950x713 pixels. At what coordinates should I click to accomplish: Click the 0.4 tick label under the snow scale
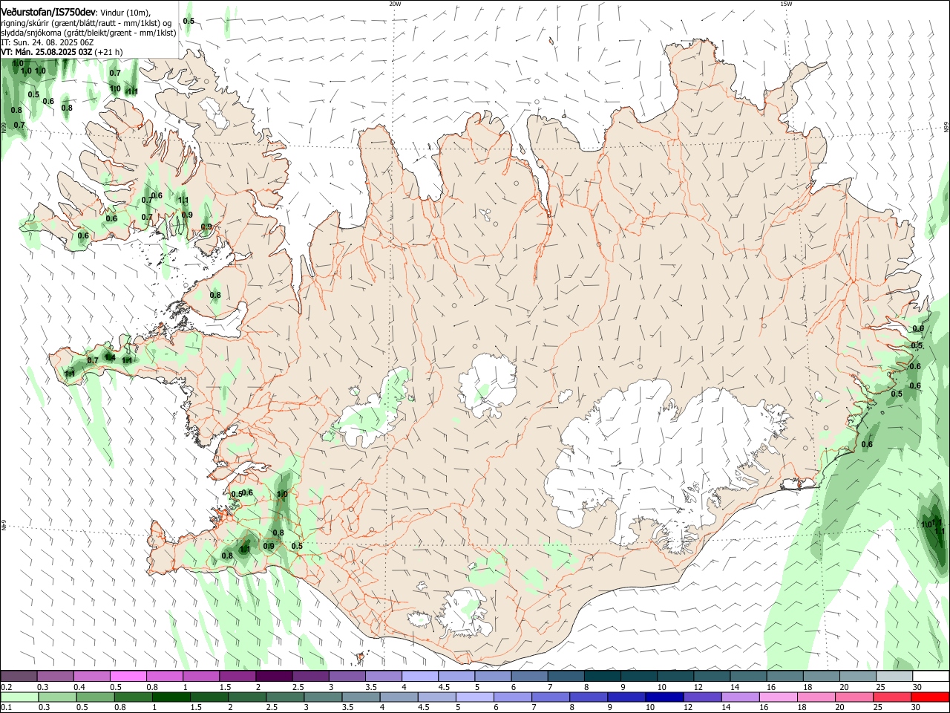[x=79, y=687]
